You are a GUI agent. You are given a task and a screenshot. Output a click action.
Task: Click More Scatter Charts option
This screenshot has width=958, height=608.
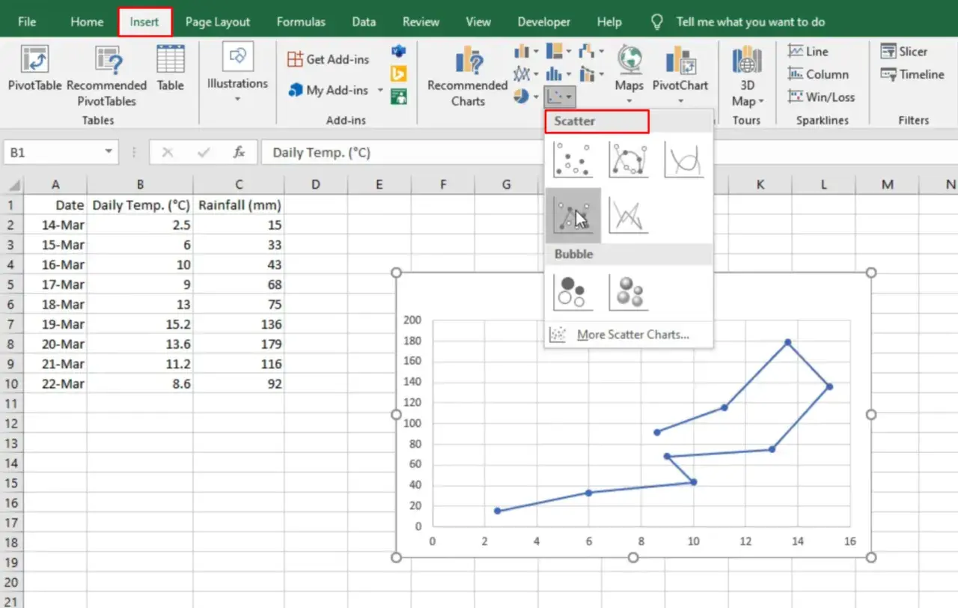click(x=629, y=335)
